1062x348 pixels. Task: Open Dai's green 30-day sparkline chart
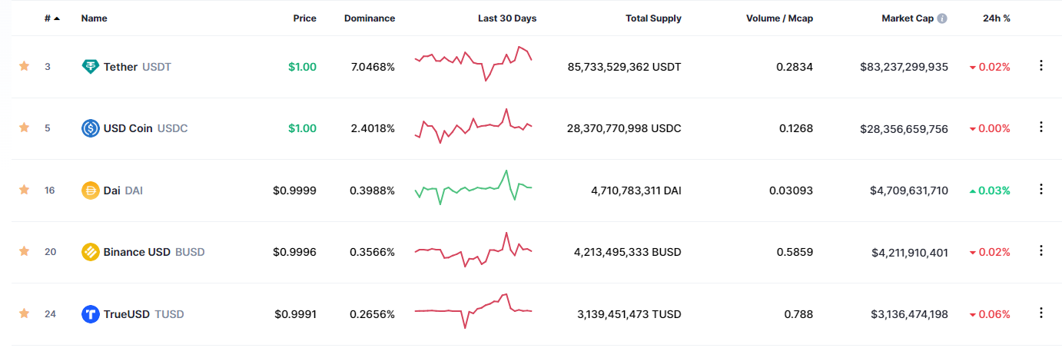(473, 187)
